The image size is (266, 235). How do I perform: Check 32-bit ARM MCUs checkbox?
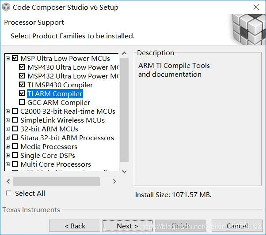(x=15, y=129)
